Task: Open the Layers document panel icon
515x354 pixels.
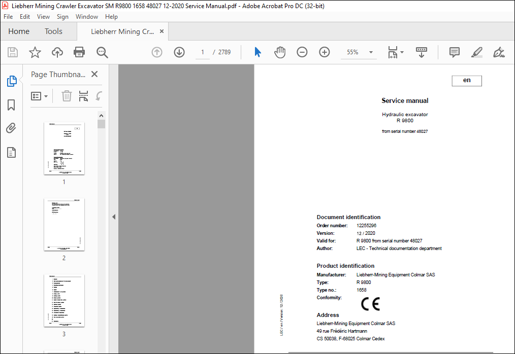Action: coord(11,152)
